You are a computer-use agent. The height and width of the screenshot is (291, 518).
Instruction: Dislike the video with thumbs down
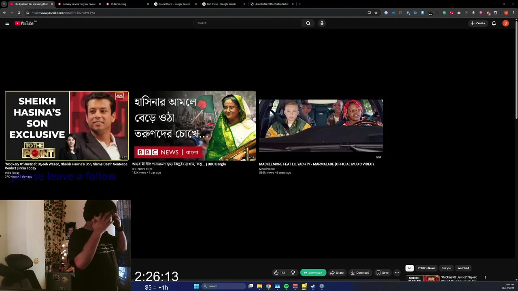(x=293, y=273)
